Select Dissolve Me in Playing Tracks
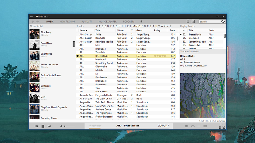This screenshot has width=255, height=143. pos(201,45)
